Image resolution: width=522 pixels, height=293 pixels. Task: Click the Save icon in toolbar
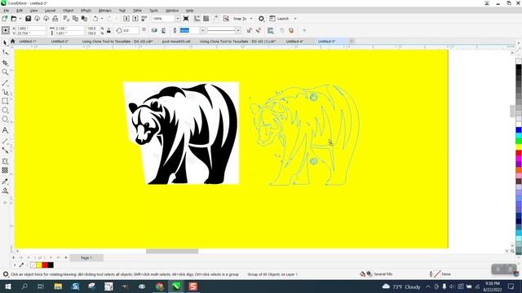[x=29, y=19]
